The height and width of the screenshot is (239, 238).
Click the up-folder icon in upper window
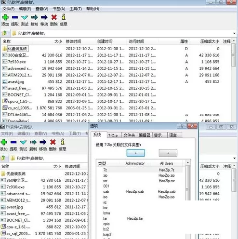4,33
